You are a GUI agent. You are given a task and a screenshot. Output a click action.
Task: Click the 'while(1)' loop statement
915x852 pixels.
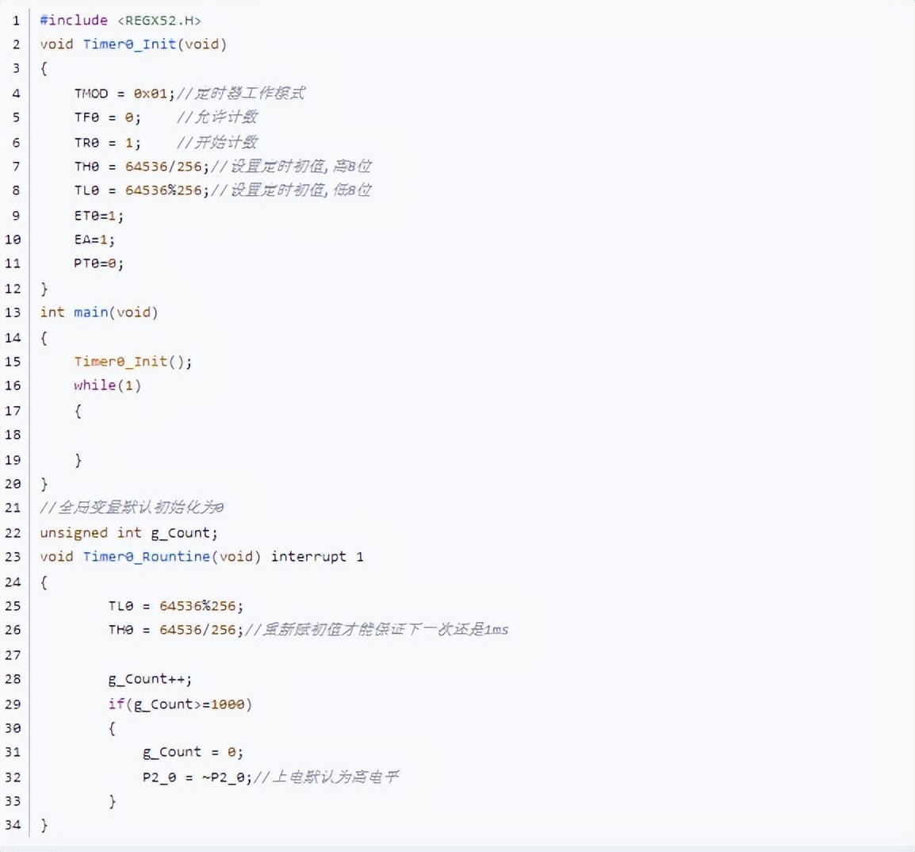pyautogui.click(x=107, y=386)
